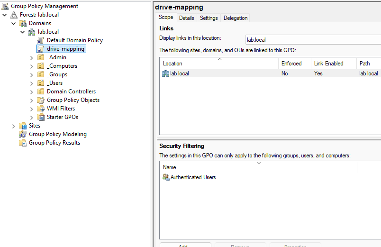Switch to the Details tab
Image resolution: width=381 pixels, height=247 pixels.
pyautogui.click(x=186, y=18)
